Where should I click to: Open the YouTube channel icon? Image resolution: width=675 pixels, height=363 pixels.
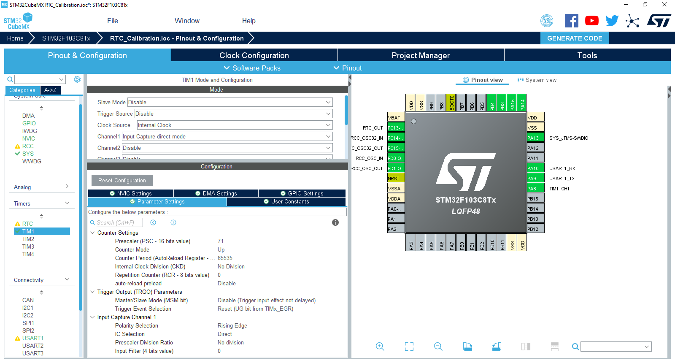[x=592, y=21]
